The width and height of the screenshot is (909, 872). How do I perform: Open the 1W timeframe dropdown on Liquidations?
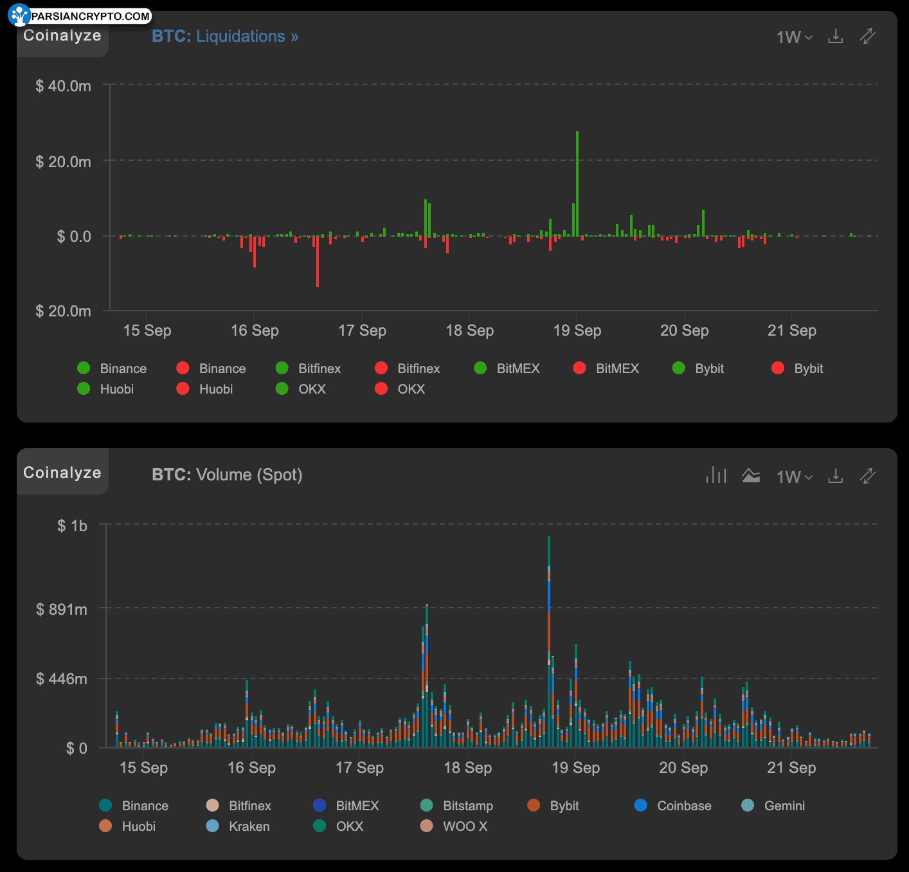point(795,37)
